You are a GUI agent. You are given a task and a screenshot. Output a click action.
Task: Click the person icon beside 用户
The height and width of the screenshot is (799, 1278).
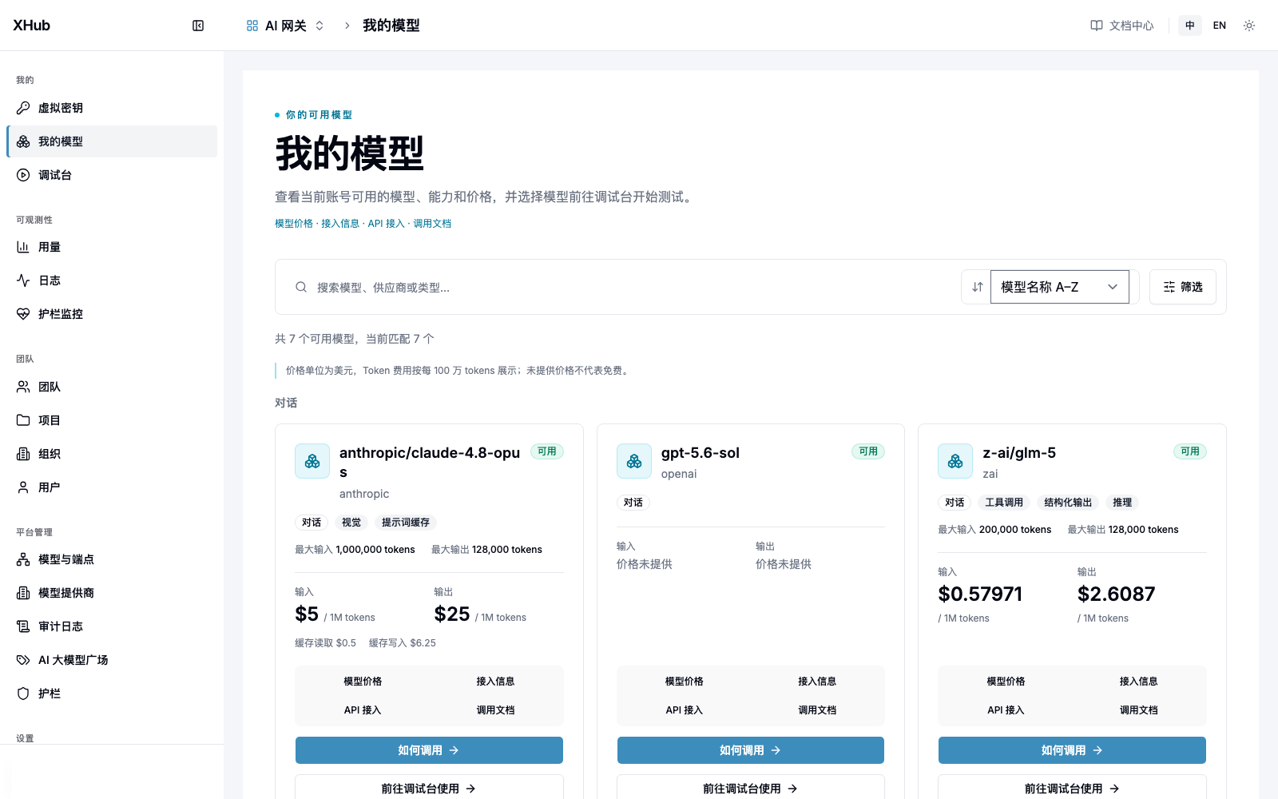click(23, 487)
